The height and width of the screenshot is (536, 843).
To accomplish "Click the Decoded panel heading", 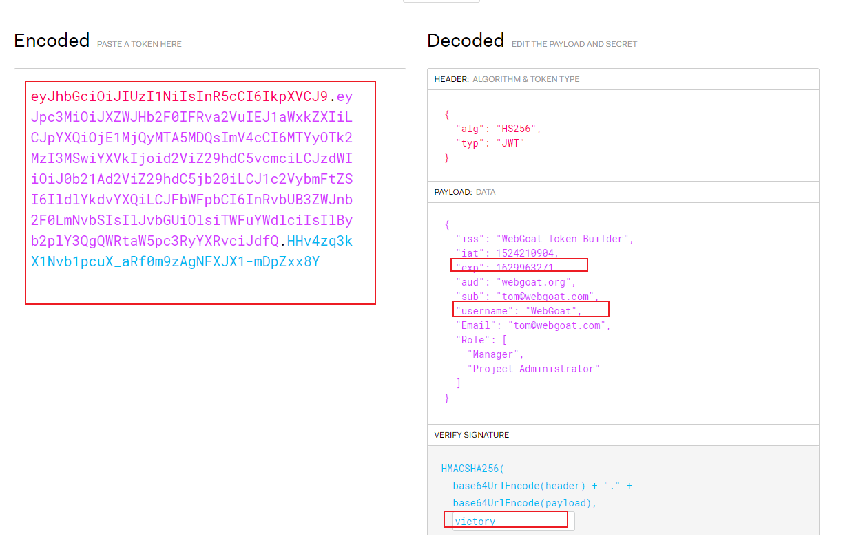I will [466, 41].
